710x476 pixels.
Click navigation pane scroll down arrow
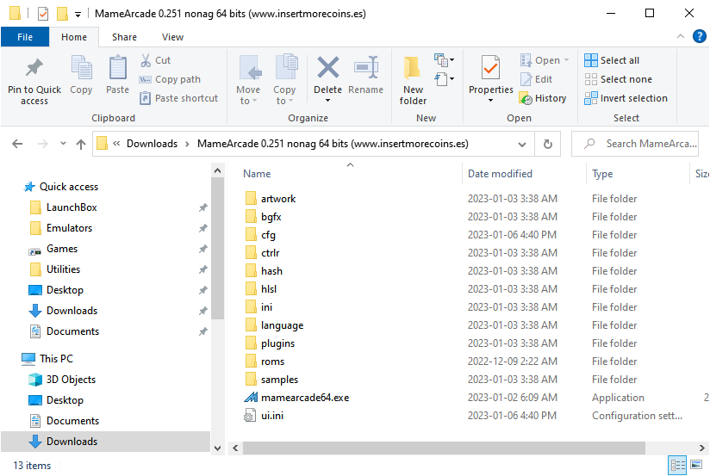[x=217, y=448]
